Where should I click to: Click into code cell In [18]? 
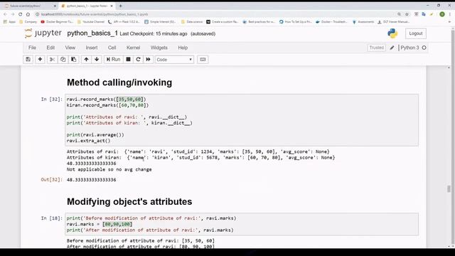[242, 224]
